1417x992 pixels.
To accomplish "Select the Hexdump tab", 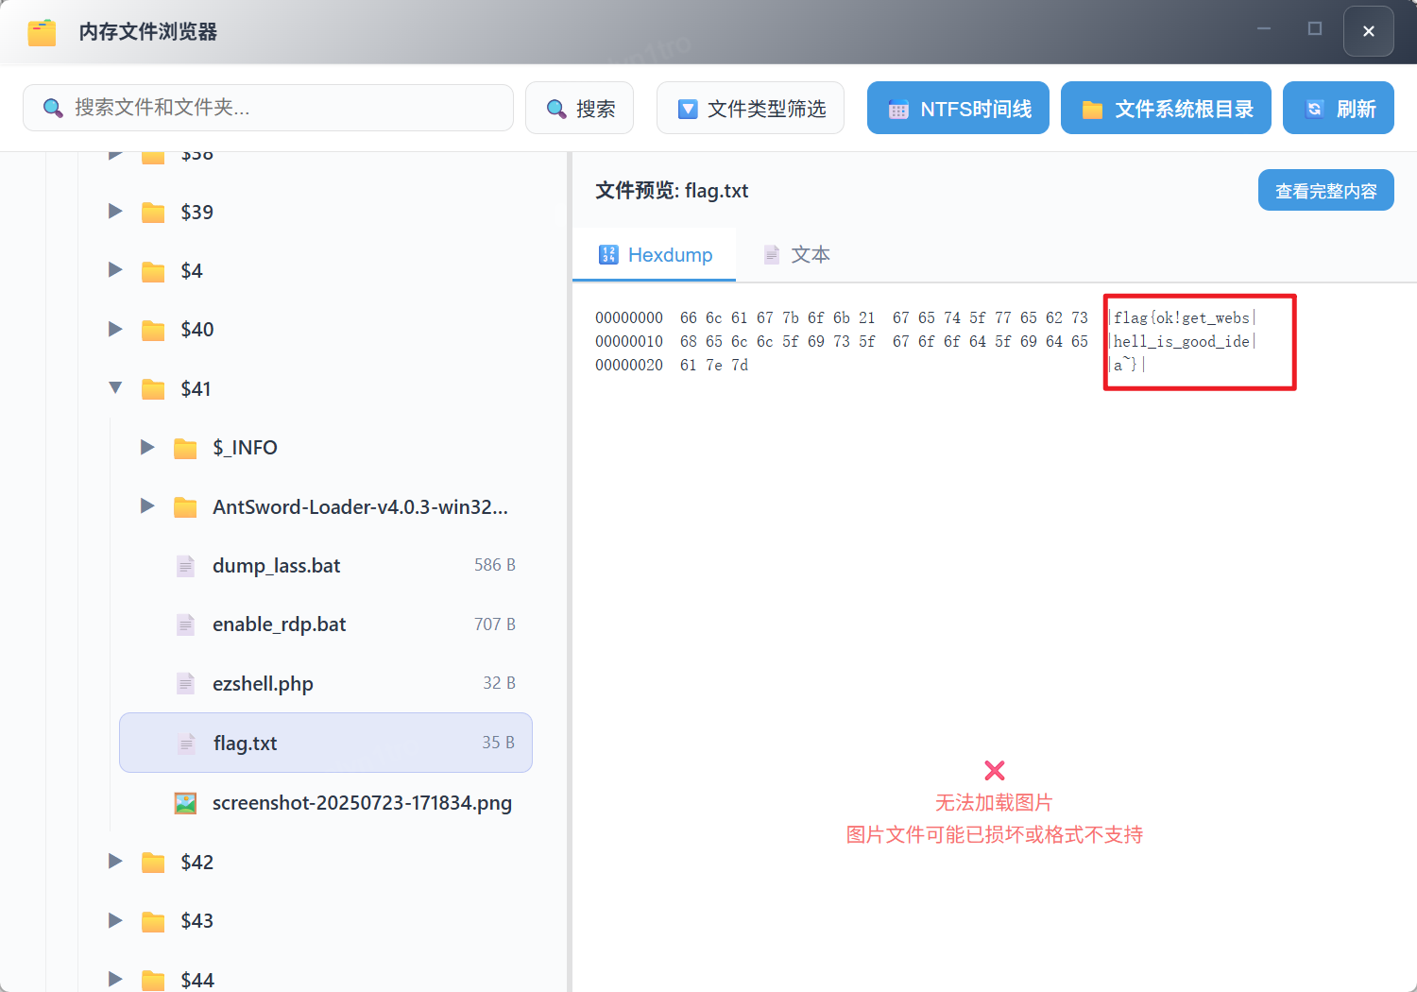I will 655,254.
